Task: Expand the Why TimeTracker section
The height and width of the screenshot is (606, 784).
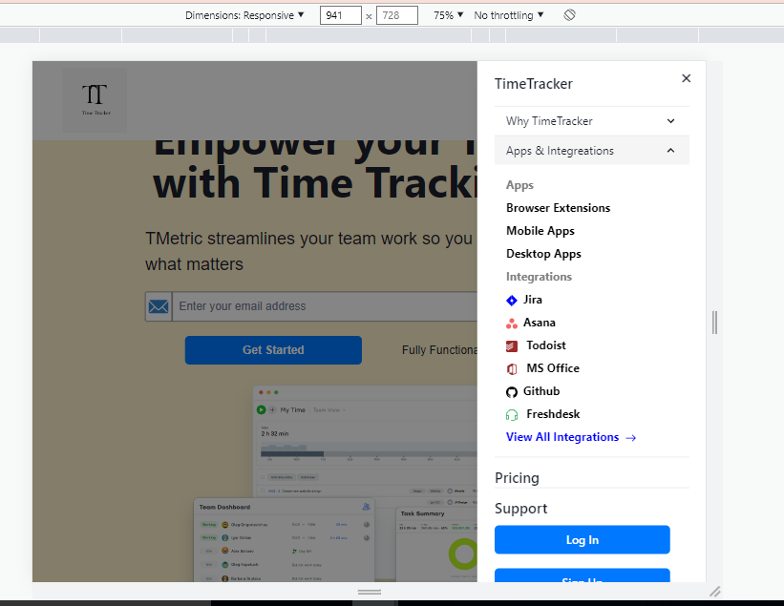Action: pos(591,121)
